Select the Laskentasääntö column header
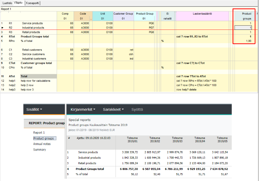Image resolution: width=259 pixels, height=181 pixels. pyautogui.click(x=203, y=14)
